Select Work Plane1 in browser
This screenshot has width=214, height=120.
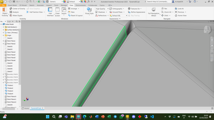pos(11,41)
